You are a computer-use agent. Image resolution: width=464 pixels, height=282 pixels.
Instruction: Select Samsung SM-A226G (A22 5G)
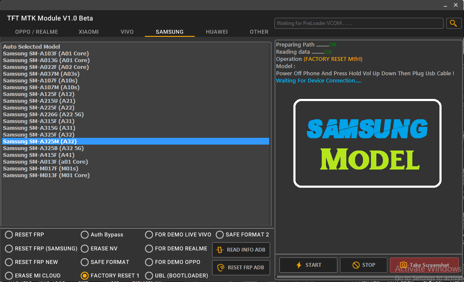point(135,115)
